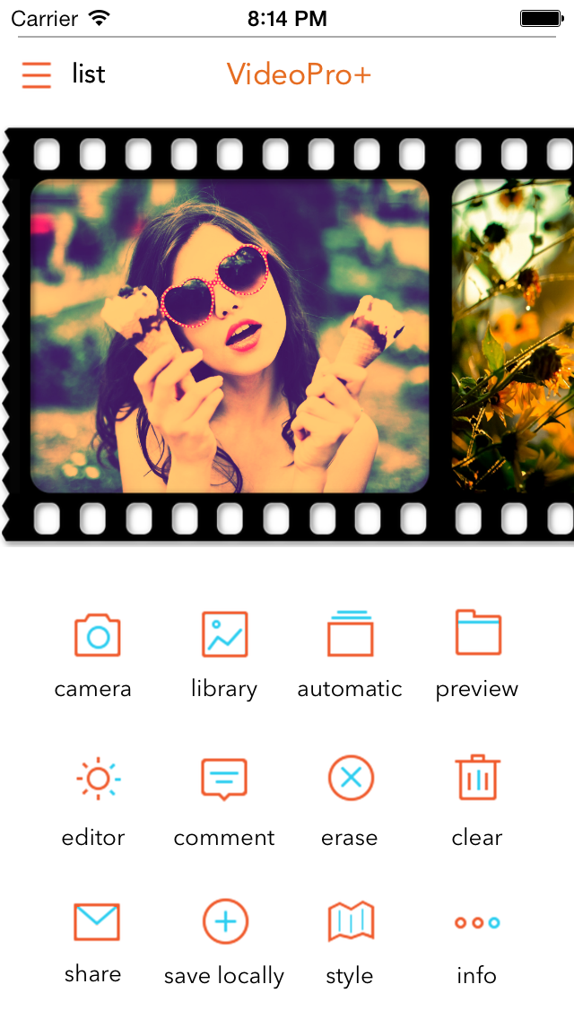Tap the battery indicator in status bar

[542, 18]
